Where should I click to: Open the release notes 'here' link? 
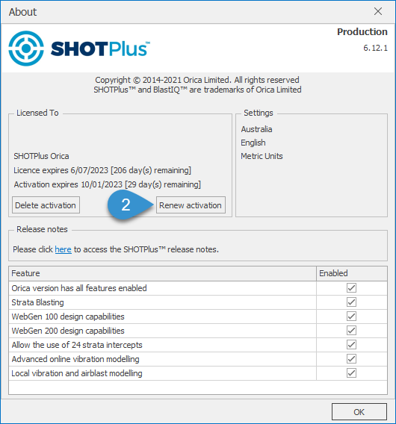[63, 249]
